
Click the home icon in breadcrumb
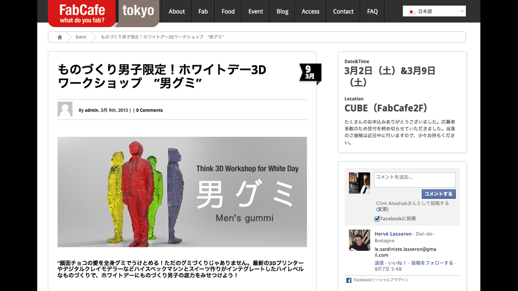[60, 37]
